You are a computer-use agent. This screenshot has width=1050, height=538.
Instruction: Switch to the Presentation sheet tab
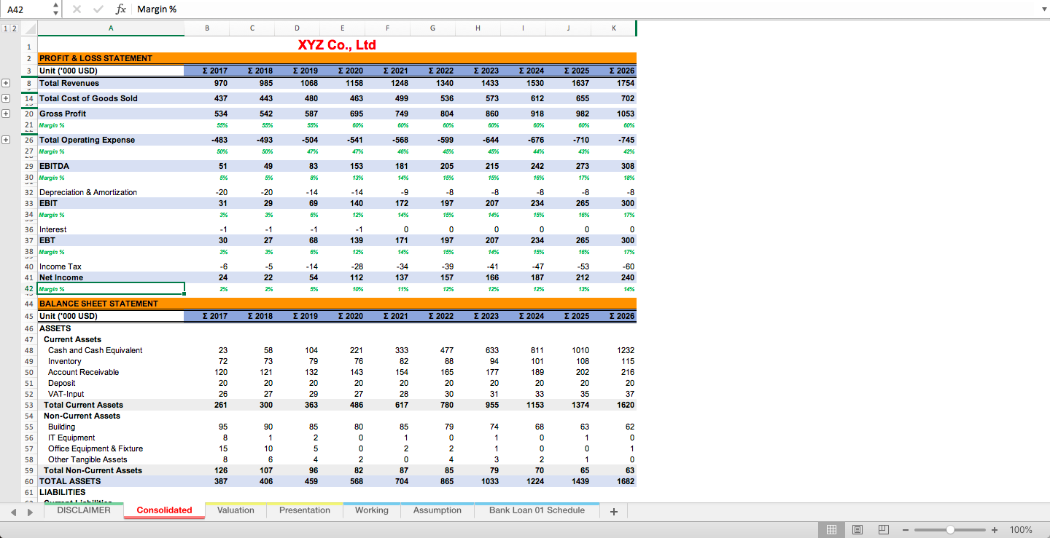pyautogui.click(x=305, y=510)
